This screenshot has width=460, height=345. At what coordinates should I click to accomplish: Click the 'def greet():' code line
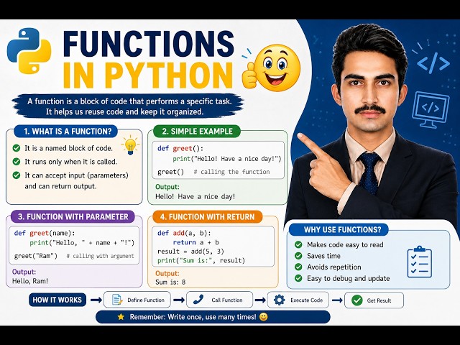click(x=180, y=148)
